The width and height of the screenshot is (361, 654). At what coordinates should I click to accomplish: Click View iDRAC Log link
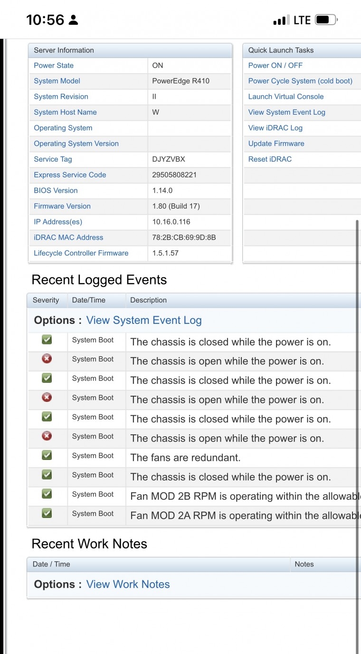pyautogui.click(x=275, y=128)
